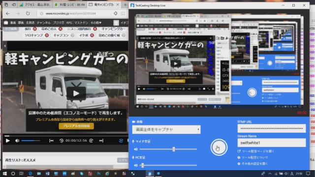
Task: Skip to the next video
Action: click(101, 141)
